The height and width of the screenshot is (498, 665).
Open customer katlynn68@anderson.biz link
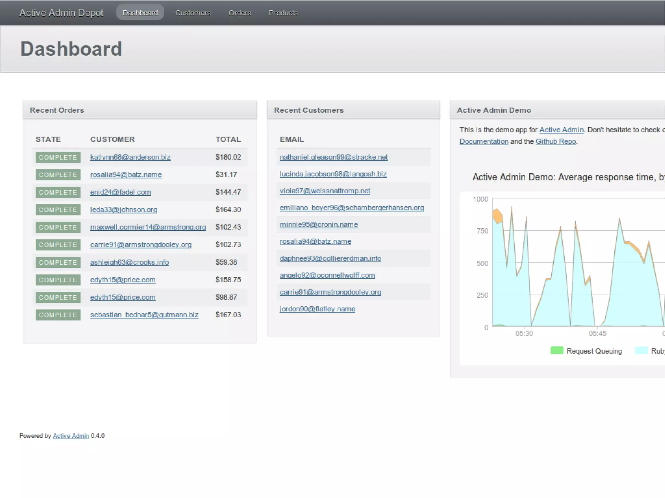tap(130, 157)
